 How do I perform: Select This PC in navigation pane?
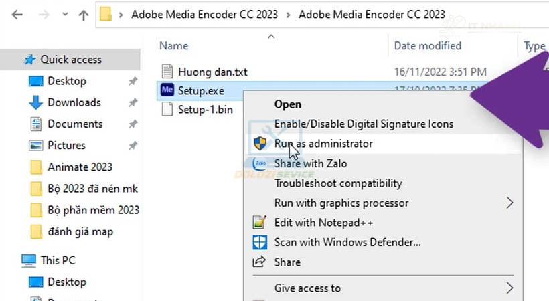(x=58, y=260)
